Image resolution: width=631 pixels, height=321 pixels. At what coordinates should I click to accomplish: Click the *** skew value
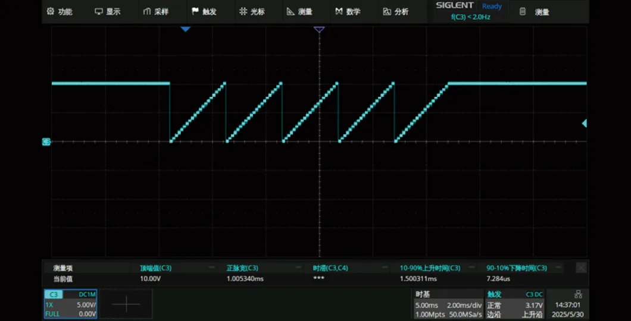pyautogui.click(x=318, y=278)
